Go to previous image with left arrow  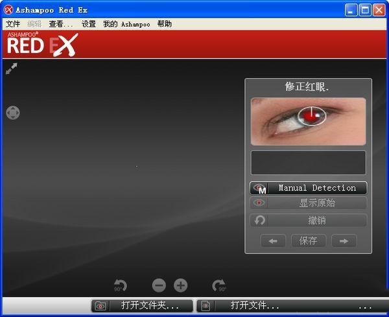[x=273, y=241]
